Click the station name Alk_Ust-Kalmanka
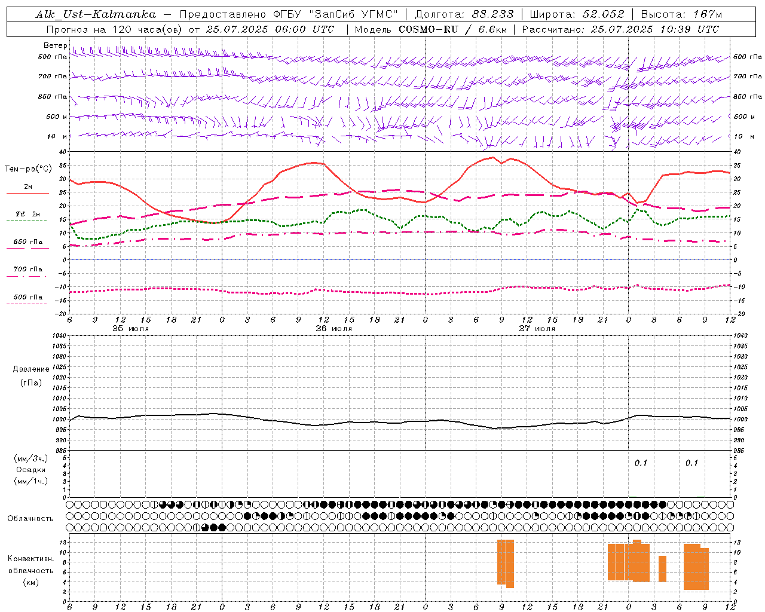Viewport: 765px width, 612px height. (96, 14)
